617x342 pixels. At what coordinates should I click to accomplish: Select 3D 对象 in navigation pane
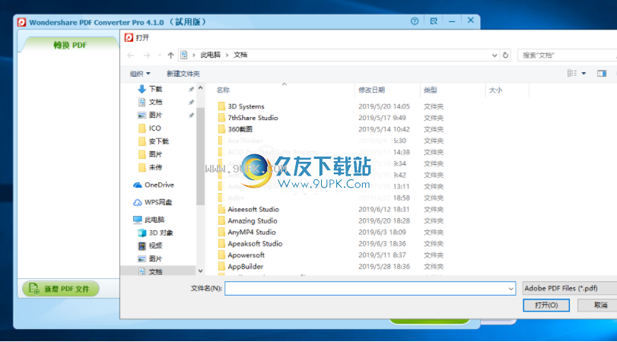161,233
